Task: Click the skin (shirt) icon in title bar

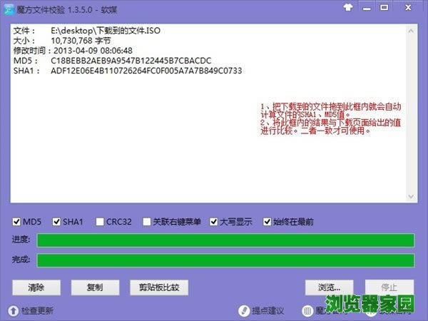Action: pos(348,7)
